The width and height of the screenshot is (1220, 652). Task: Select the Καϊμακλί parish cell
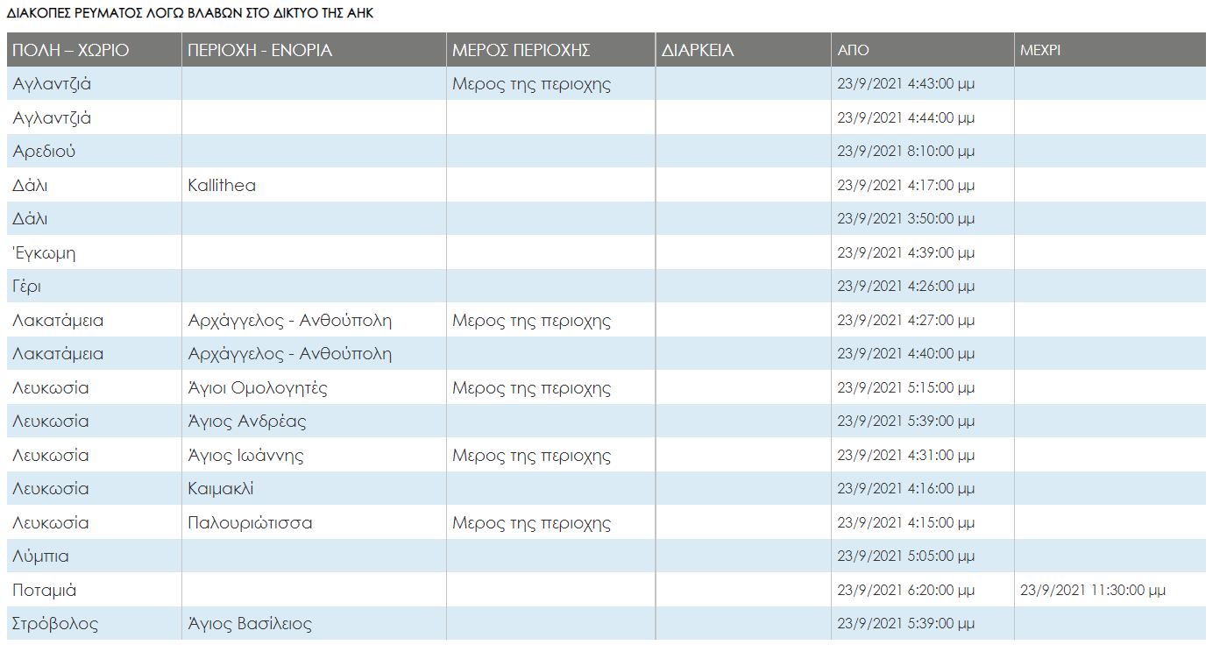click(221, 489)
